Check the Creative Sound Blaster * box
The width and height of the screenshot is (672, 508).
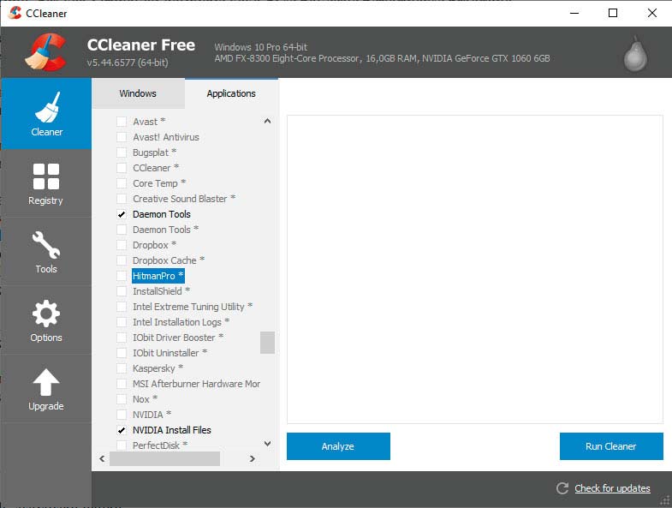pos(122,199)
